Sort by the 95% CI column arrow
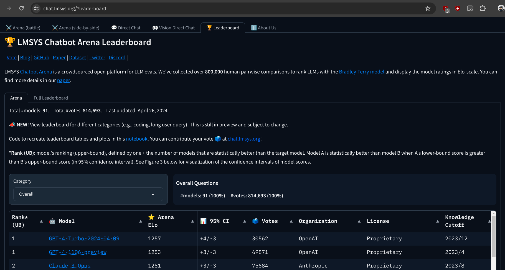This screenshot has height=270, width=505. 245,221
